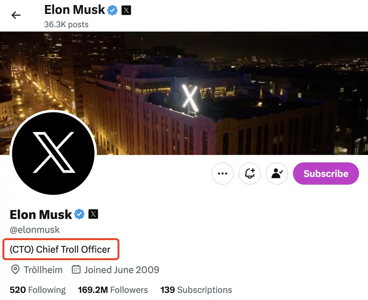Screen dimensions: 368x300
Task: Open the 139 Subscriptions list
Action: click(x=196, y=290)
